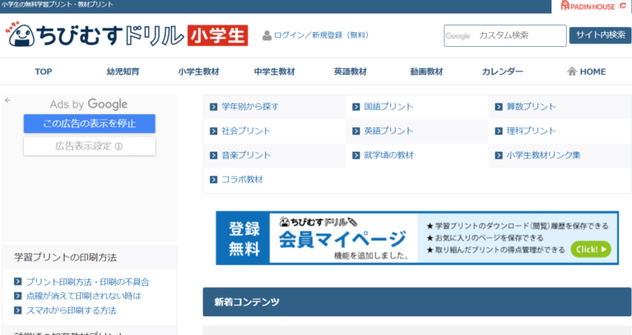The image size is (632, 335).
Task: Open the TOP menu item
Action: [43, 71]
